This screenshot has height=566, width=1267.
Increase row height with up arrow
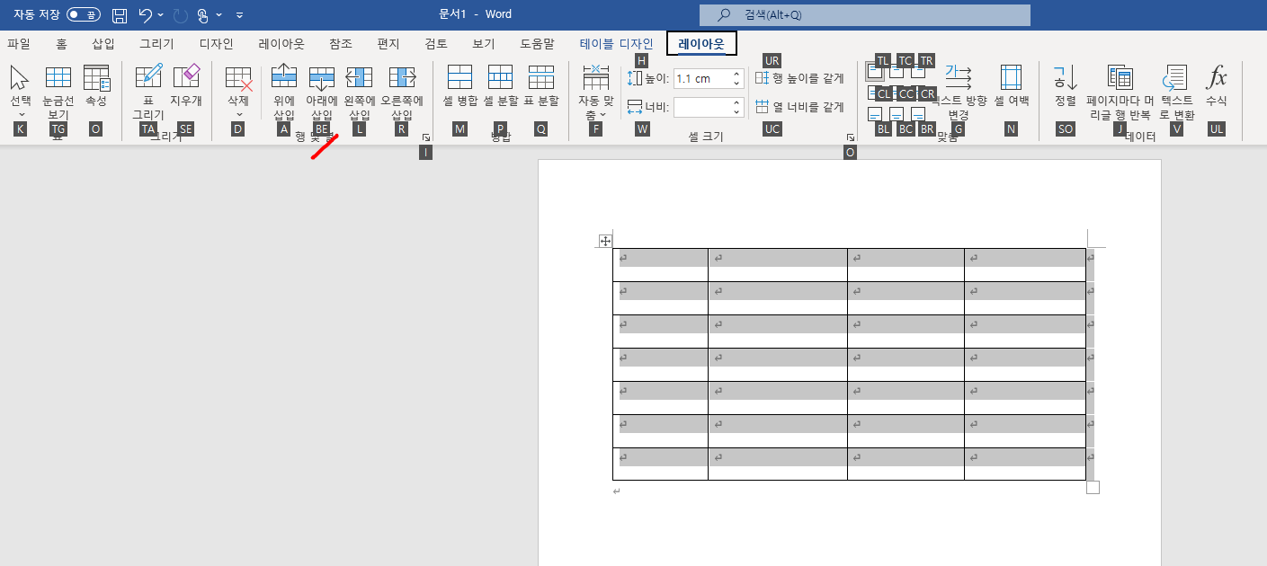[737, 74]
